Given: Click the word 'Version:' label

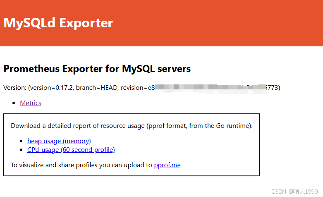Looking at the screenshot, I should point(14,88).
